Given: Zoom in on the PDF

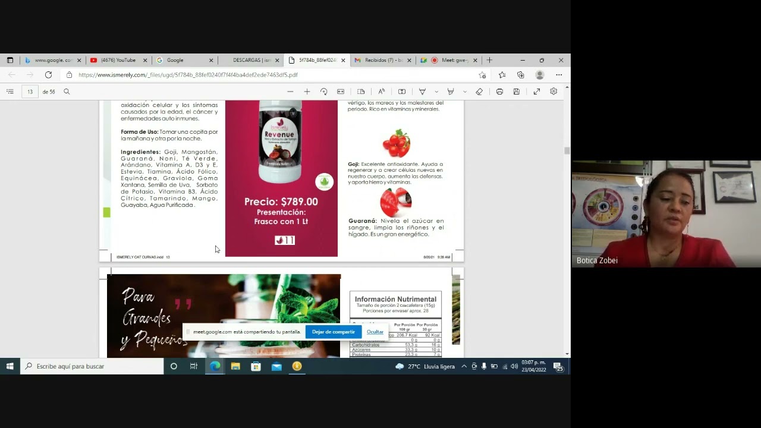Looking at the screenshot, I should tap(307, 92).
